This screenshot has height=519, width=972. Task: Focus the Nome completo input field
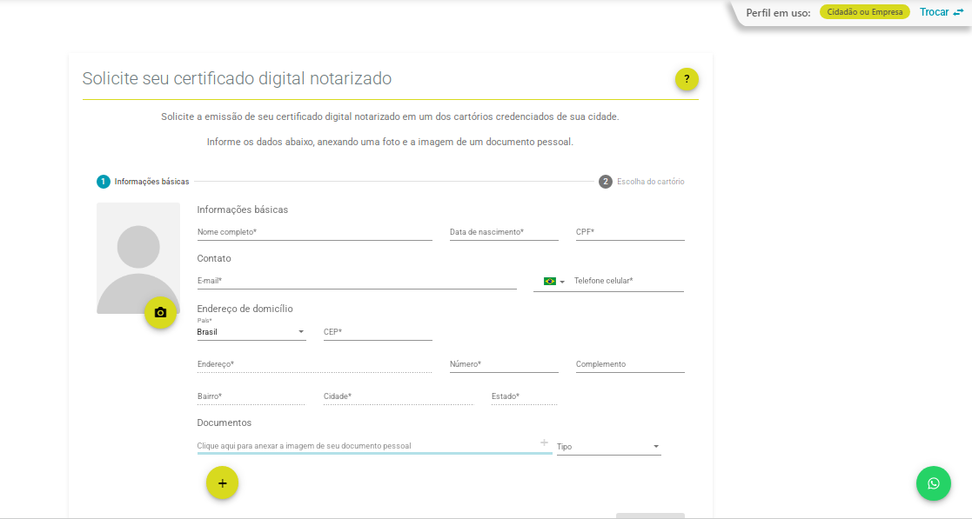[x=314, y=233]
